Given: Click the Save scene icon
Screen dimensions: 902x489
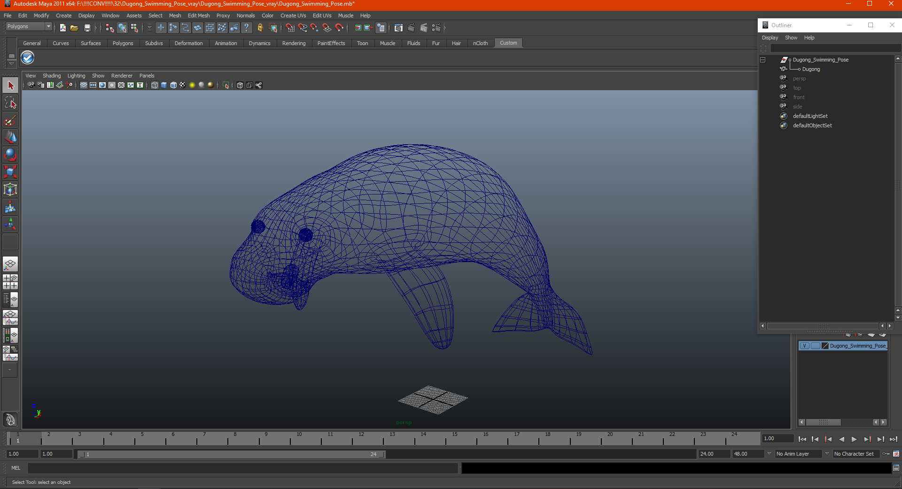Looking at the screenshot, I should click(x=87, y=28).
